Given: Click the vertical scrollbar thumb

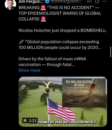Looking at the screenshot, I should coord(111,52).
